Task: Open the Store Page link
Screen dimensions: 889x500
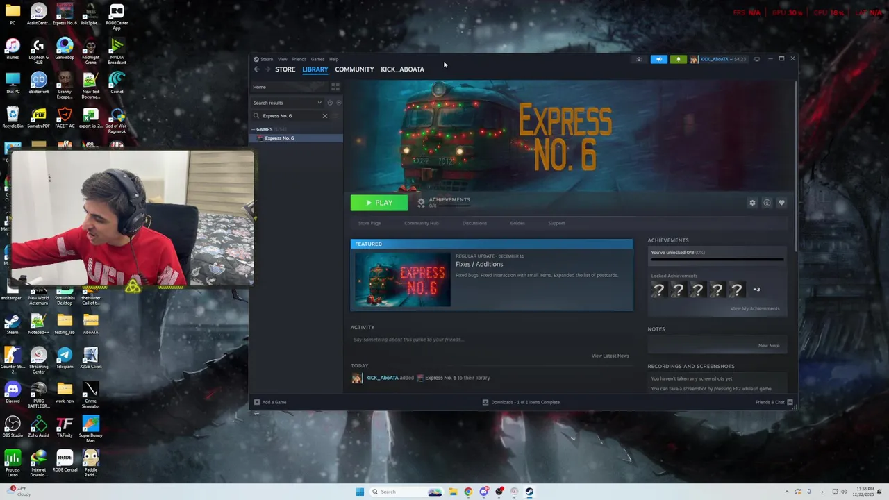Action: [x=369, y=223]
